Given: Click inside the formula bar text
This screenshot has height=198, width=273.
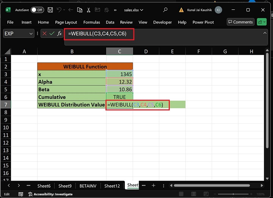Looking at the screenshot, I should [x=97, y=34].
